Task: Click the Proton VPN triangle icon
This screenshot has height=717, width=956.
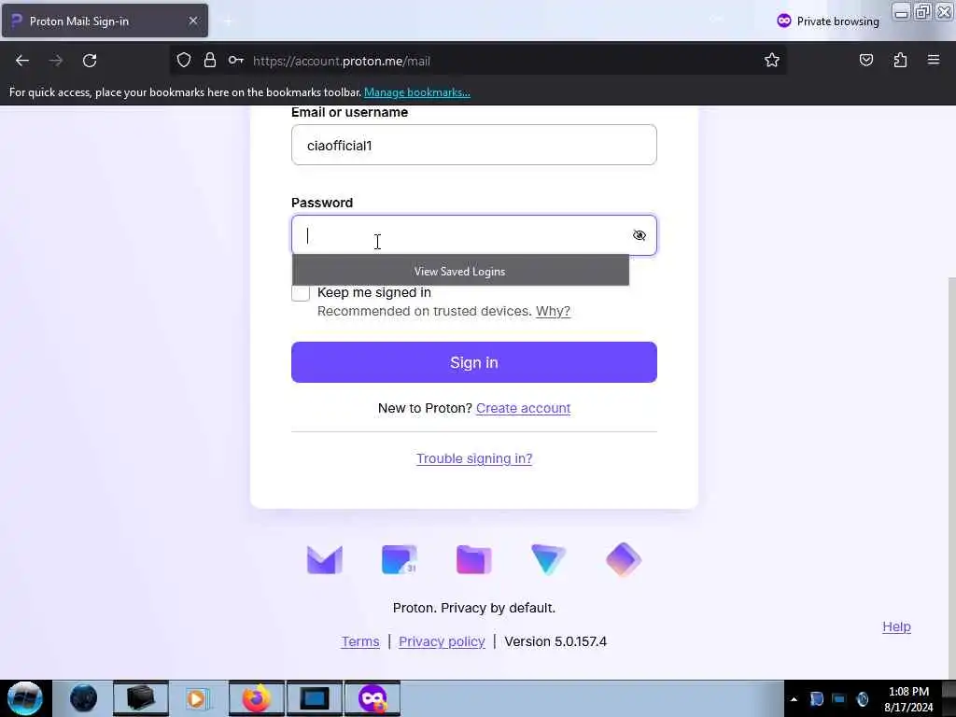Action: [x=549, y=560]
